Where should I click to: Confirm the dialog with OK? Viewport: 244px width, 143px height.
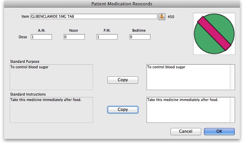219,131
